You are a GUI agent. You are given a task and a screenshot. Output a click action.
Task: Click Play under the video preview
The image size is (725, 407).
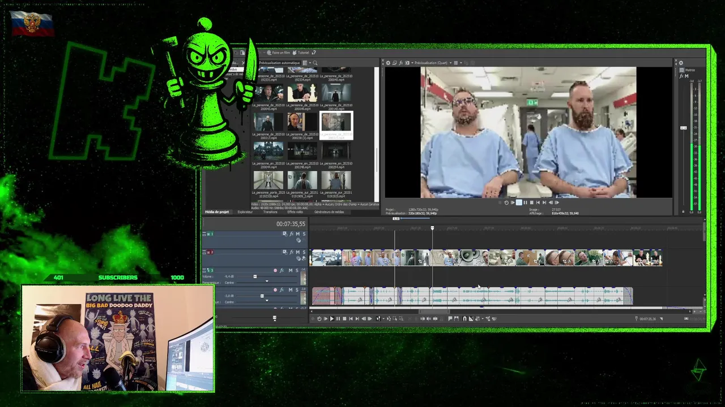[x=519, y=202]
